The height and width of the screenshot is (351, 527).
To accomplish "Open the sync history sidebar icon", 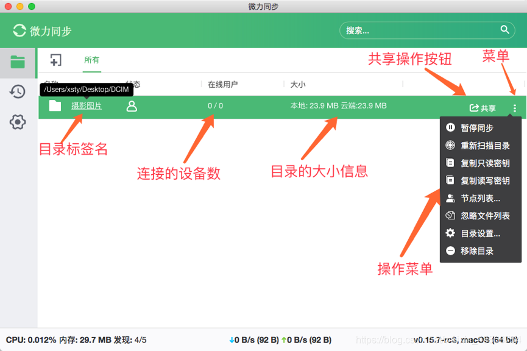I will coord(18,91).
